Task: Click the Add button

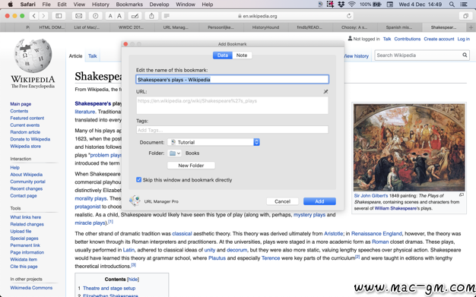Action: (x=319, y=201)
